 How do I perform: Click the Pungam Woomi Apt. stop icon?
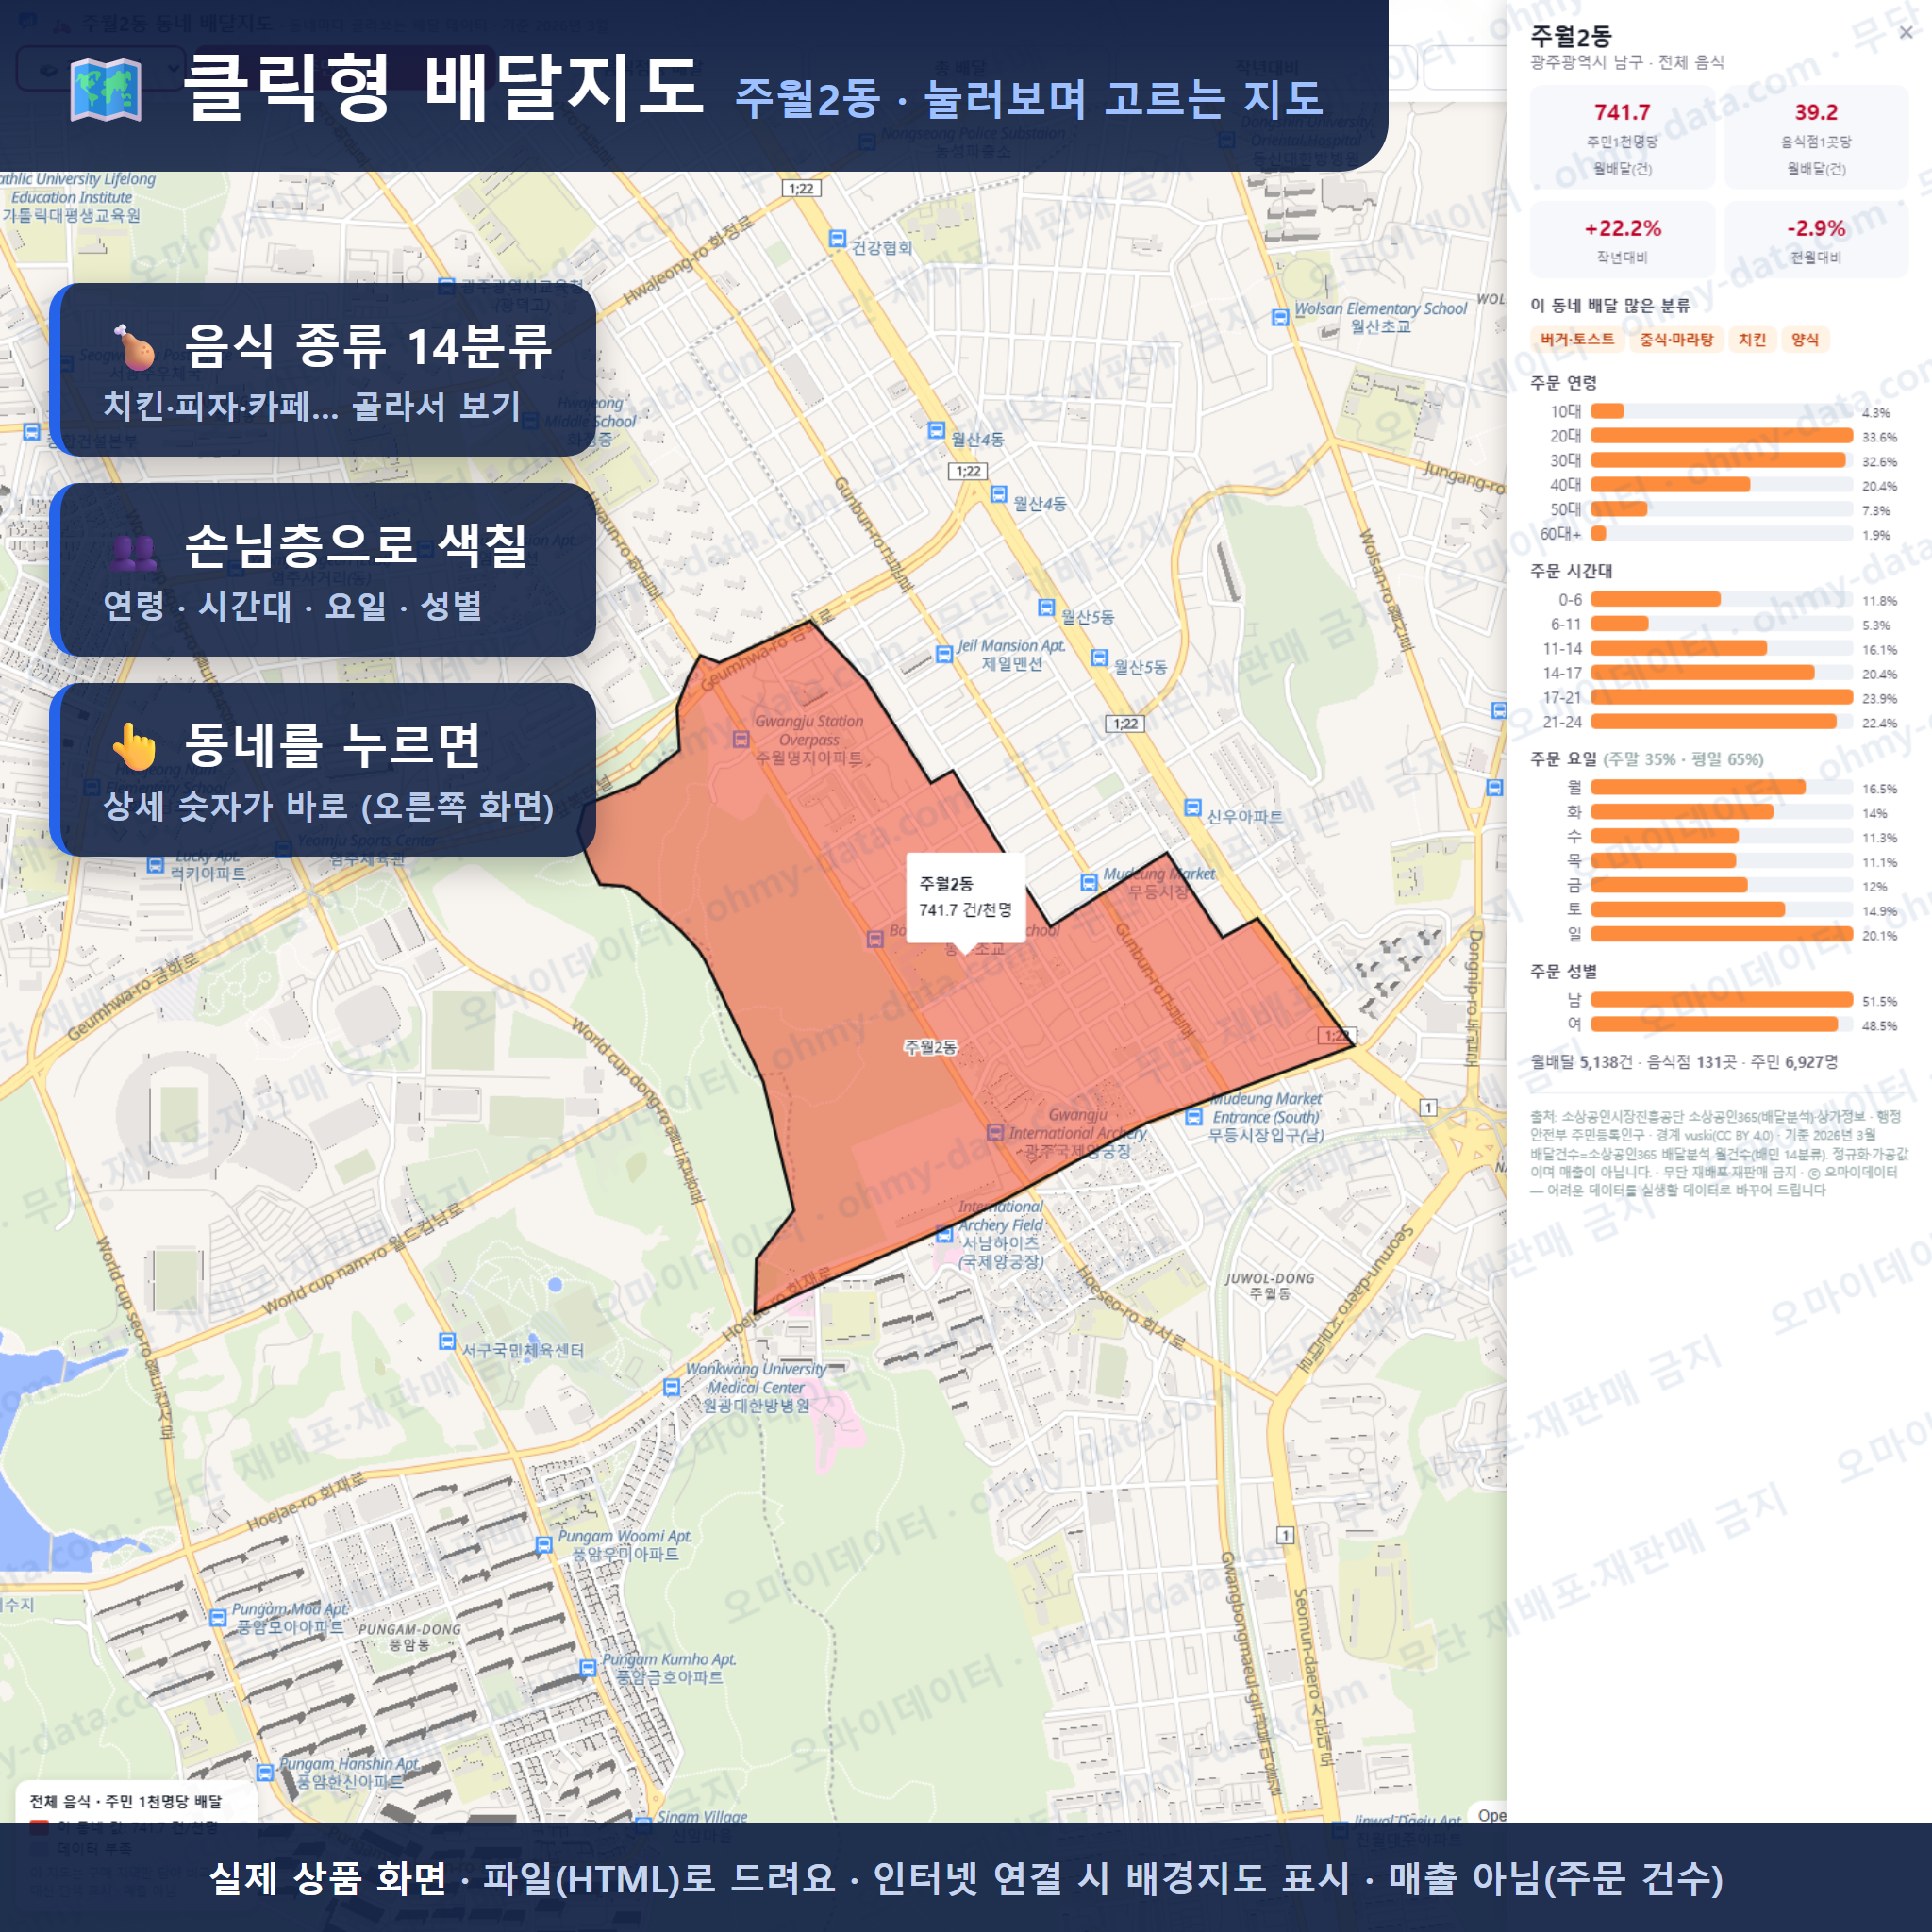tap(544, 1545)
